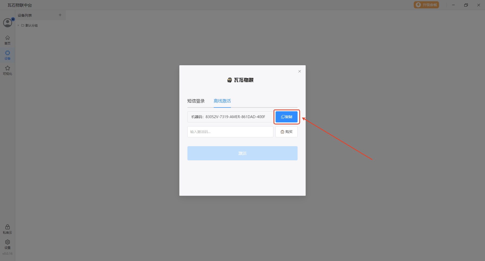Click the 购买 purchase button
The height and width of the screenshot is (261, 485).
[x=286, y=132]
